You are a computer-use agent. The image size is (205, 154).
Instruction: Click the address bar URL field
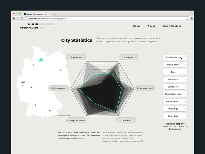tap(102, 18)
